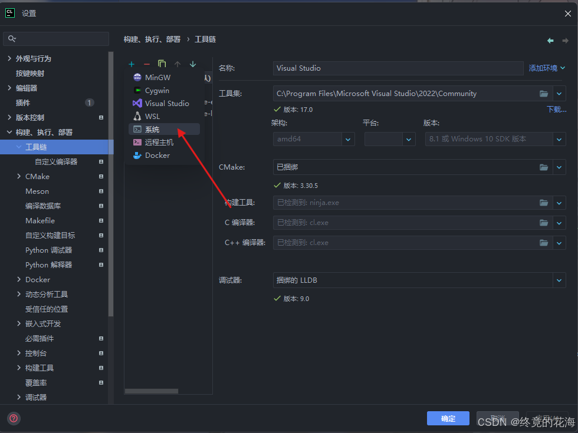Click the remove toolchain minus icon
The height and width of the screenshot is (433, 578).
[147, 64]
